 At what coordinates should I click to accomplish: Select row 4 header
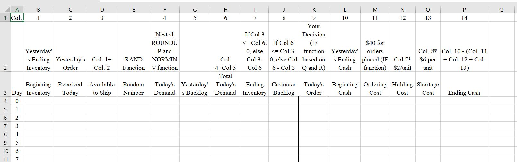(5, 101)
